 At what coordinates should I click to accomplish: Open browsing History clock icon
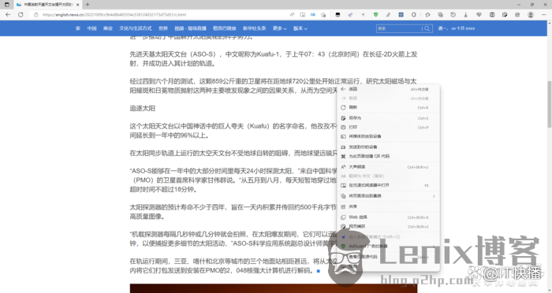pyautogui.click(x=453, y=15)
